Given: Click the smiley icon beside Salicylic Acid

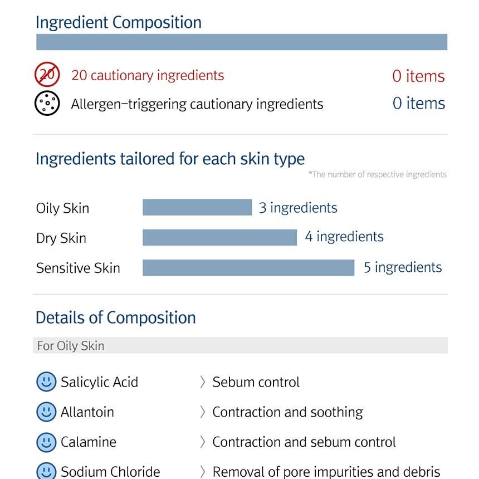Looking at the screenshot, I should (x=46, y=382).
